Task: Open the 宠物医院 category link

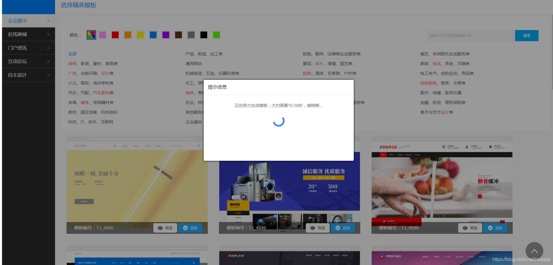Action: click(x=429, y=83)
